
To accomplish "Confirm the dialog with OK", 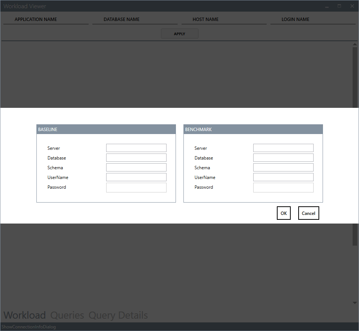I will coord(284,213).
